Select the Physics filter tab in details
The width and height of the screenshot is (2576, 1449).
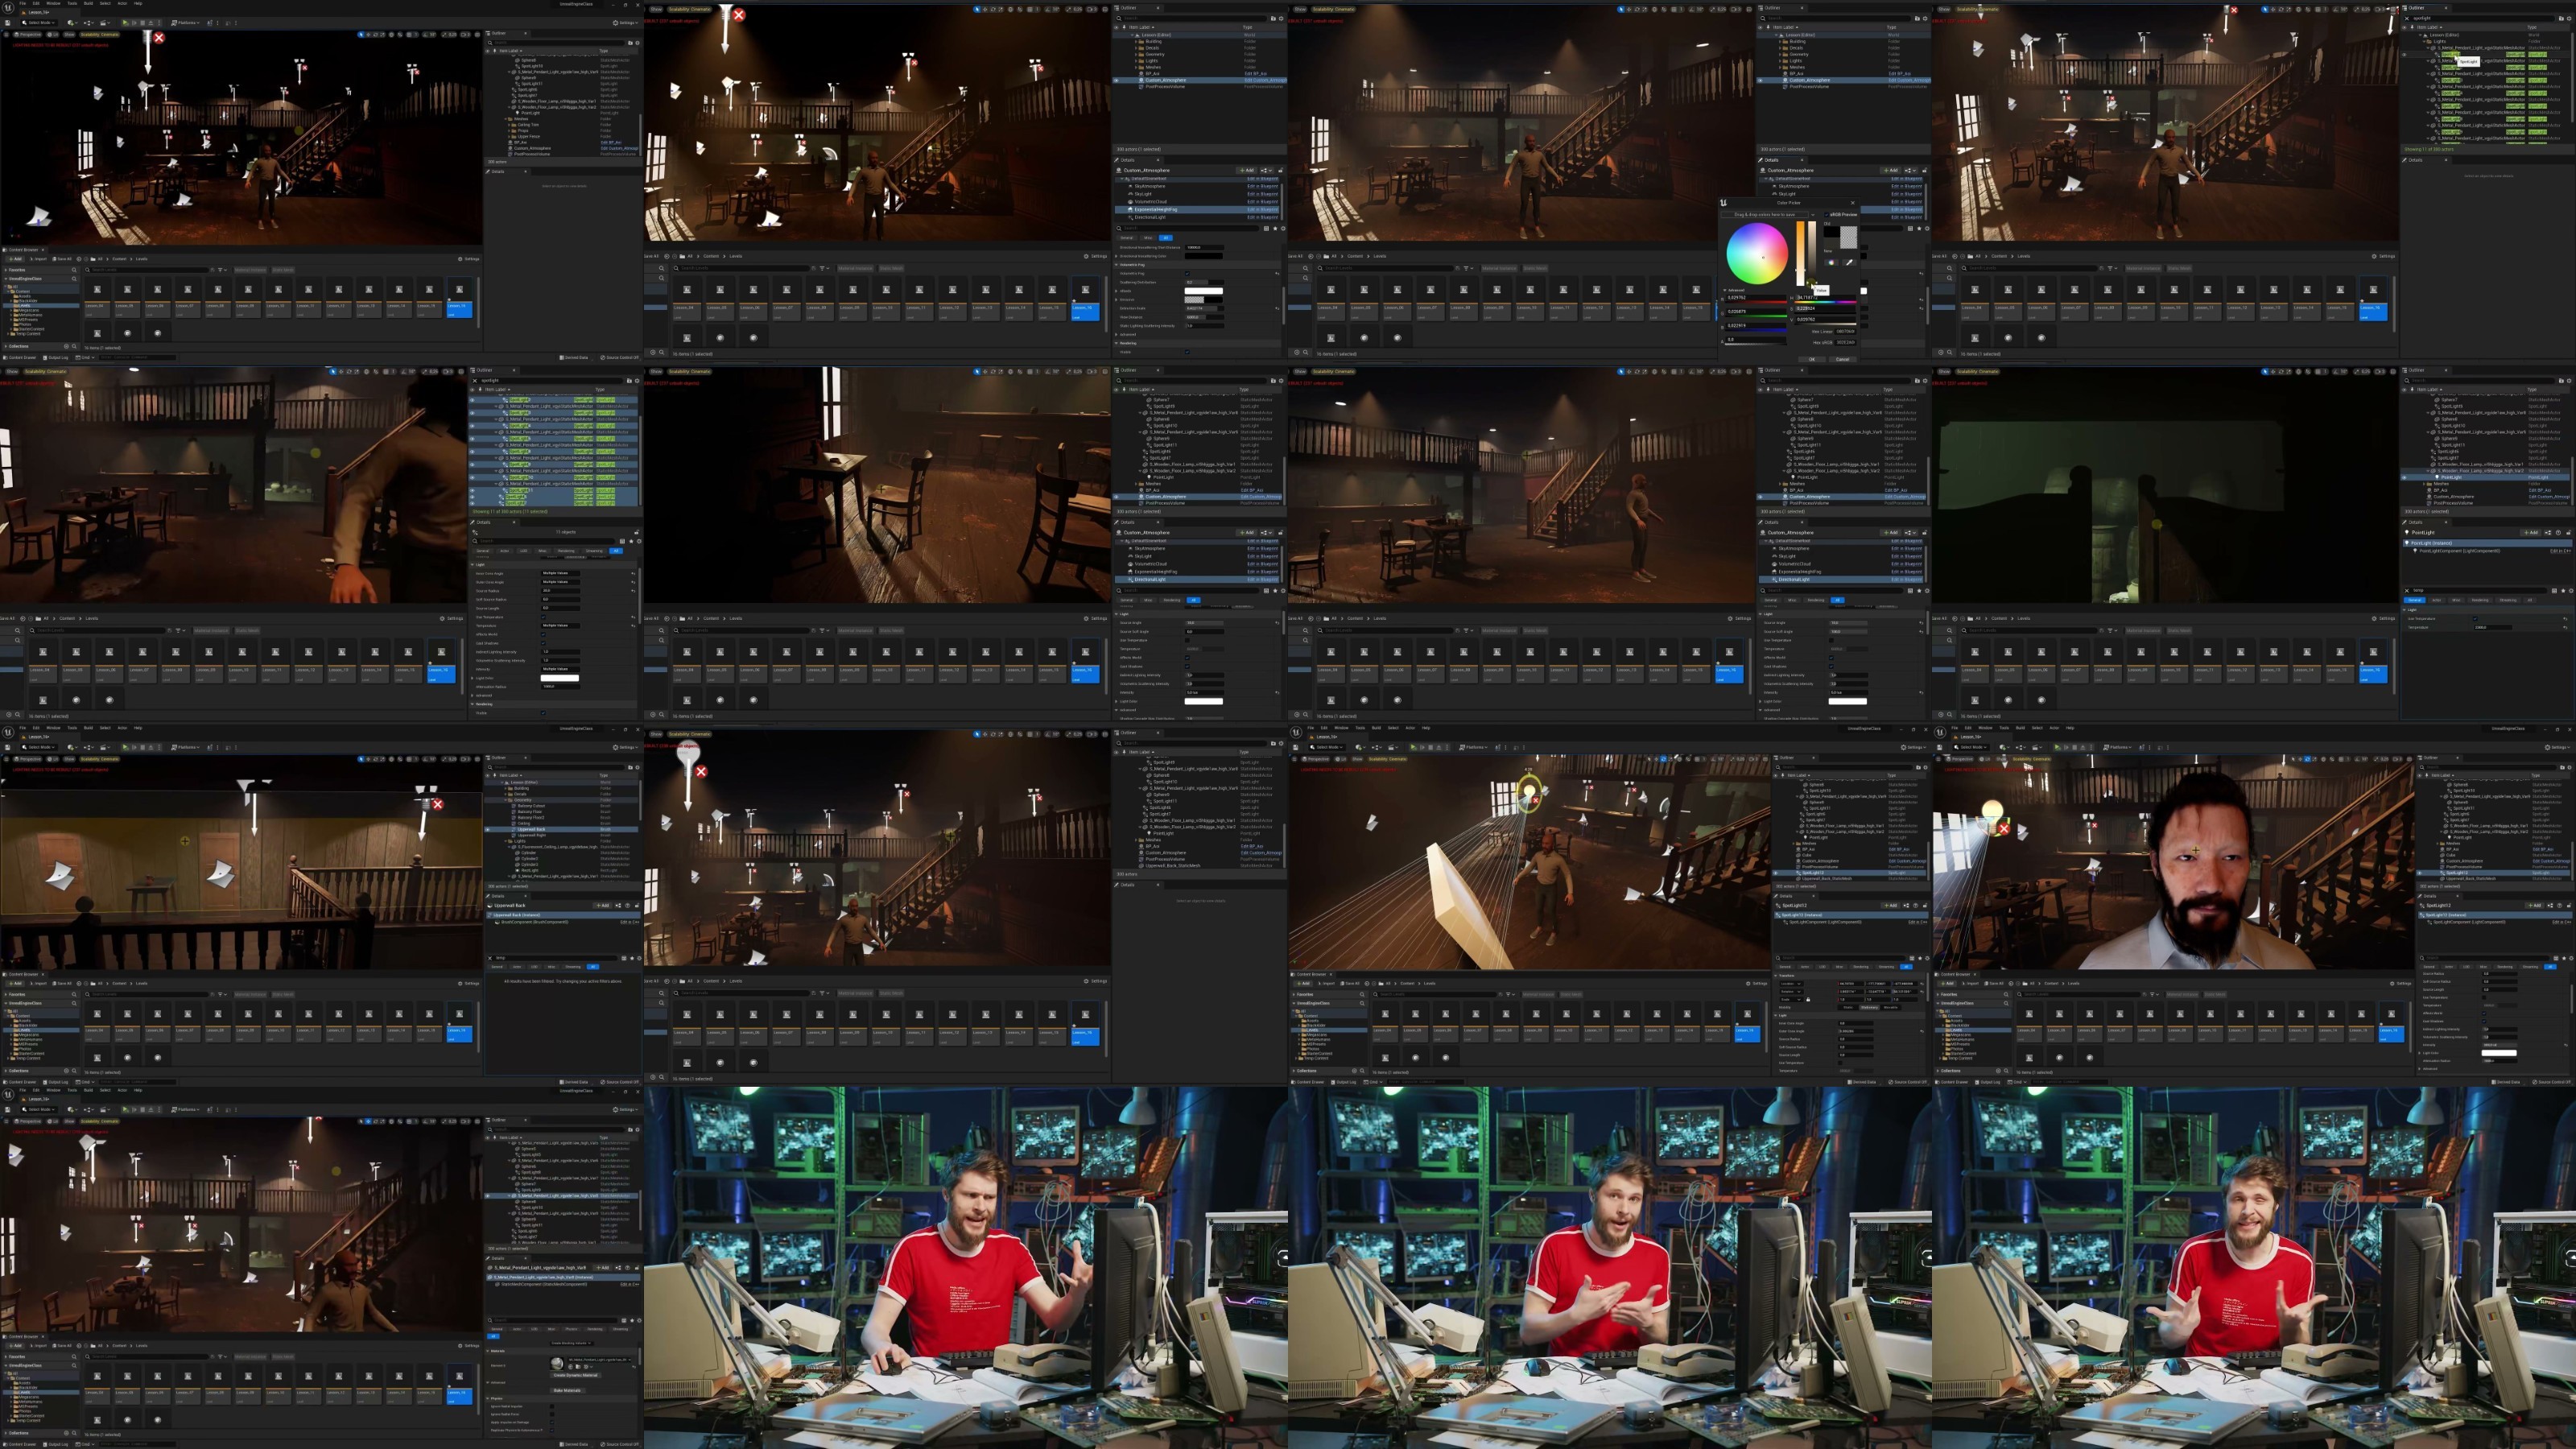(571, 1329)
